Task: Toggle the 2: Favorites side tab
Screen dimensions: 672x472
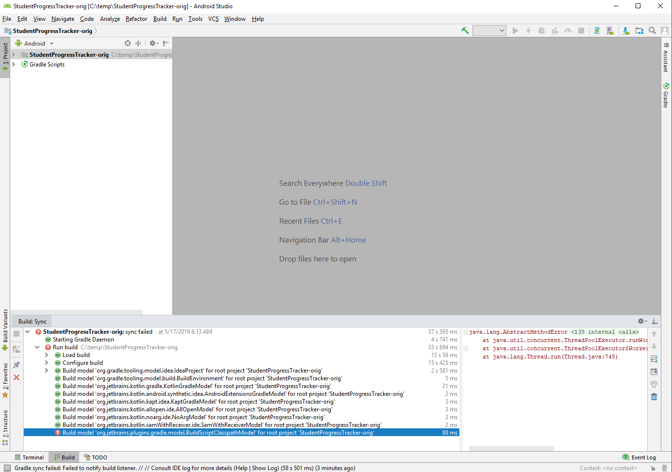Action: click(5, 380)
